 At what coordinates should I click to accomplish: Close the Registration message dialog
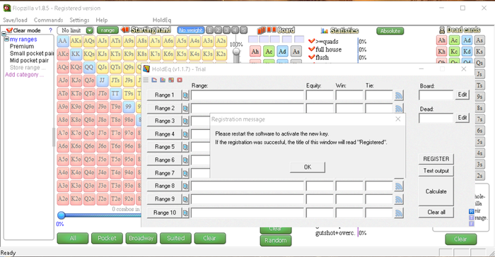point(397,119)
